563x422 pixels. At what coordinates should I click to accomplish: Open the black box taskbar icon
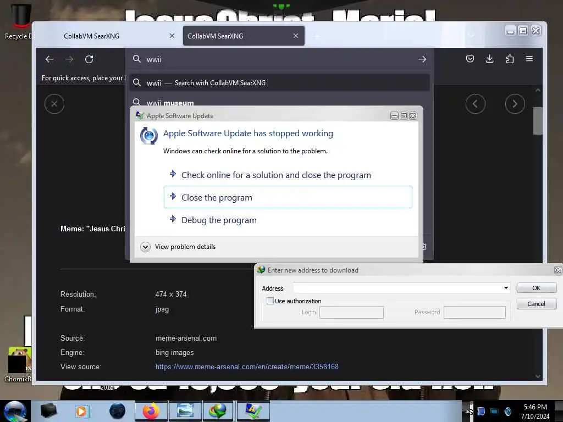point(48,411)
